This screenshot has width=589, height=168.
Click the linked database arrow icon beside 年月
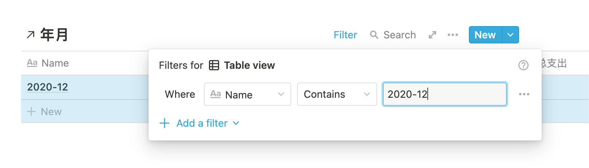coord(31,35)
